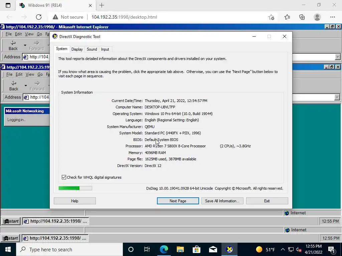Open Edge Settings and more menu
342x256 pixels.
click(x=332, y=17)
